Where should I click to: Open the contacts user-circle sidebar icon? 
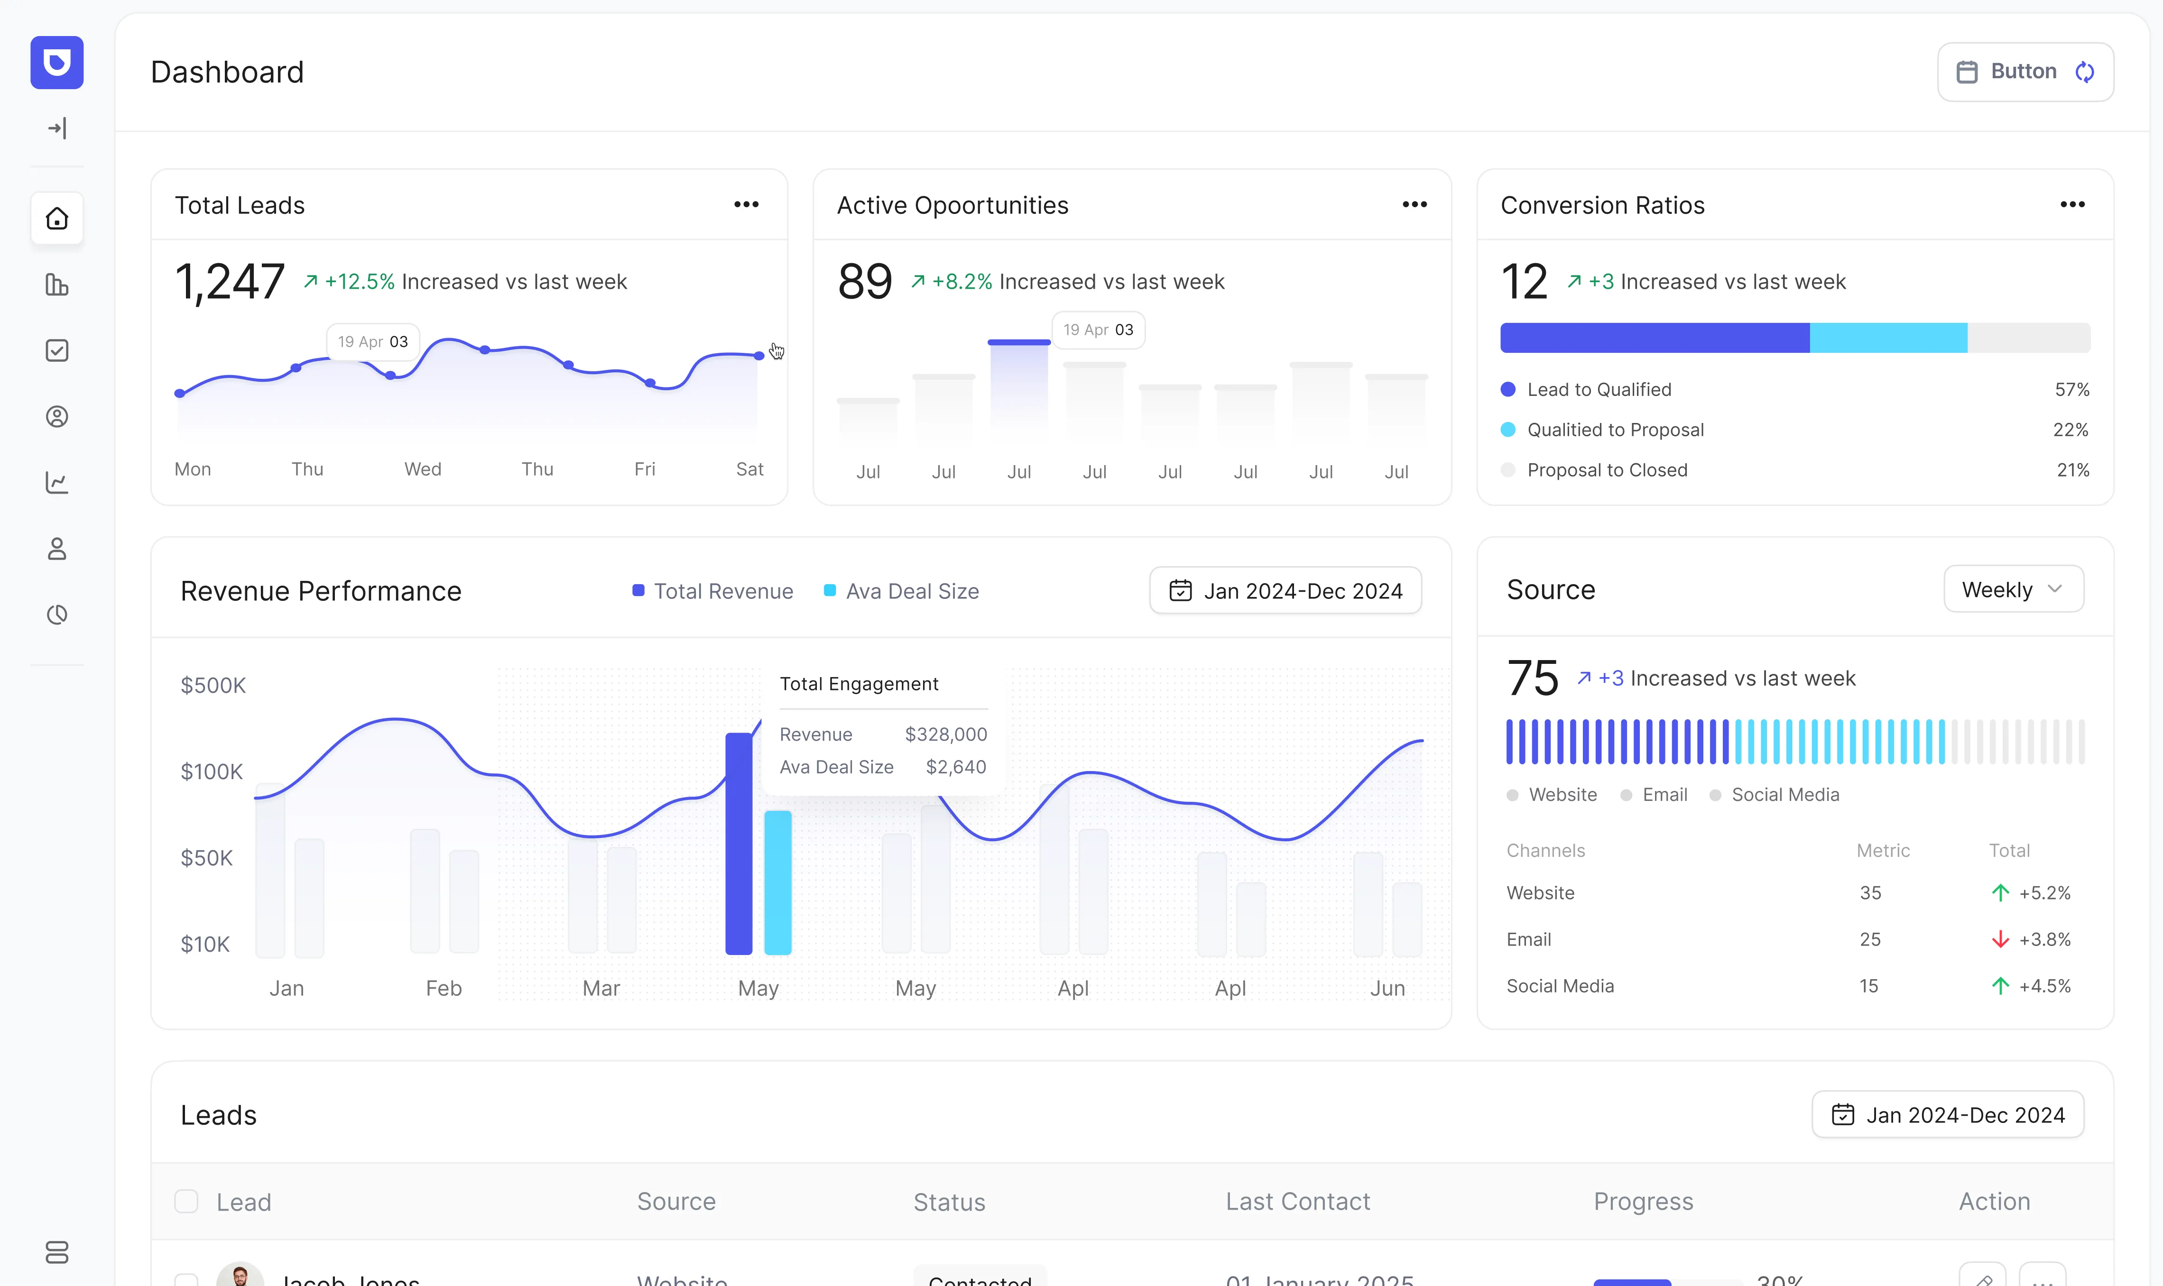click(x=56, y=416)
